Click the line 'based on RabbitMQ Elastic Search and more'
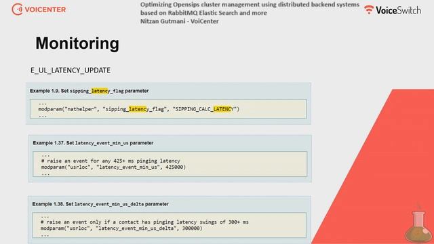The width and height of the screenshot is (434, 244). tap(203, 13)
